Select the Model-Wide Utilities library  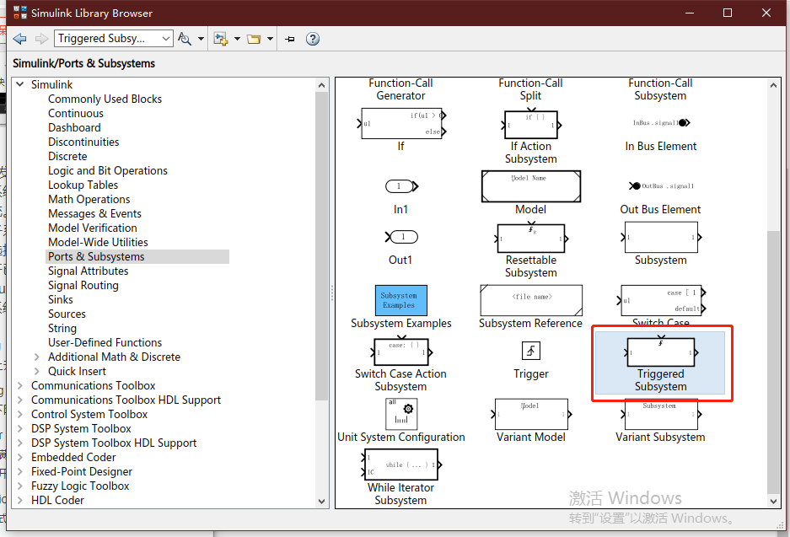tap(99, 242)
